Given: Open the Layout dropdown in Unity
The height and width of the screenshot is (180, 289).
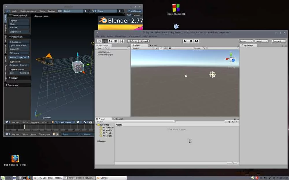Looking at the screenshot, I should [x=262, y=41].
